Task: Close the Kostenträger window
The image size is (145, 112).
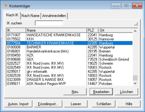Action: pyautogui.click(x=137, y=6)
